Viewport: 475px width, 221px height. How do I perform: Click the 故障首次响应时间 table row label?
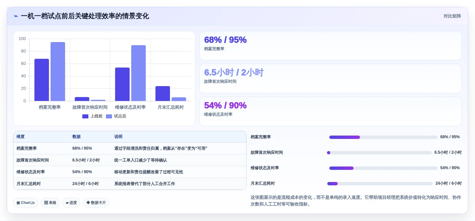click(33, 160)
